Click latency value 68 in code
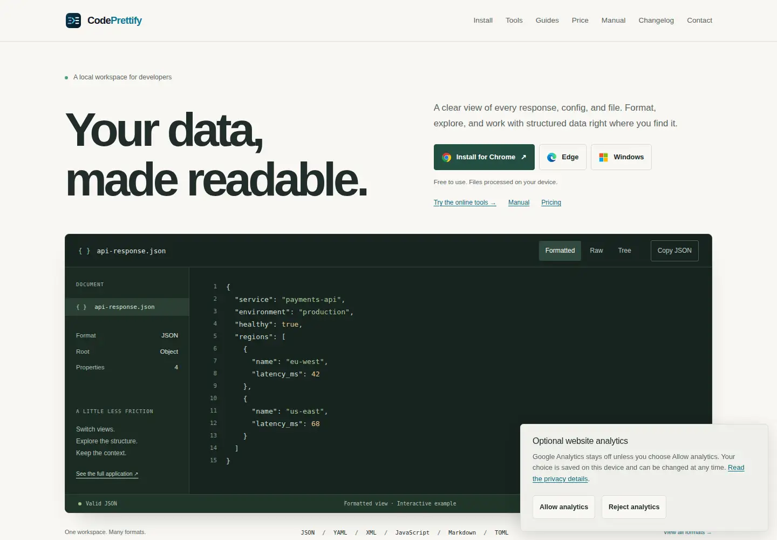This screenshot has height=540, width=777. click(x=316, y=424)
